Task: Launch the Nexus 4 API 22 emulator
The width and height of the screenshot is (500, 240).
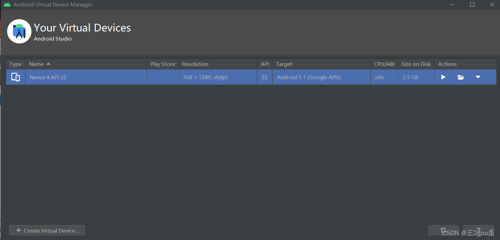Action: [443, 77]
